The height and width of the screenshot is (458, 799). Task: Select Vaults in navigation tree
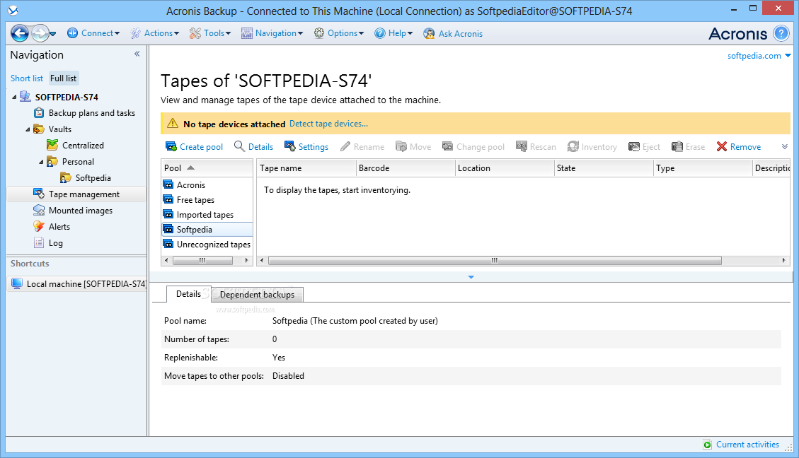pos(59,129)
